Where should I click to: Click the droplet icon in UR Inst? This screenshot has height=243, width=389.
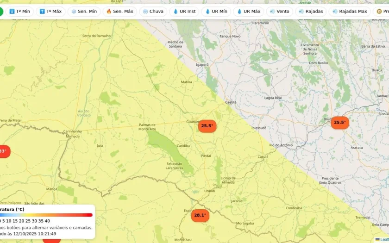176,12
